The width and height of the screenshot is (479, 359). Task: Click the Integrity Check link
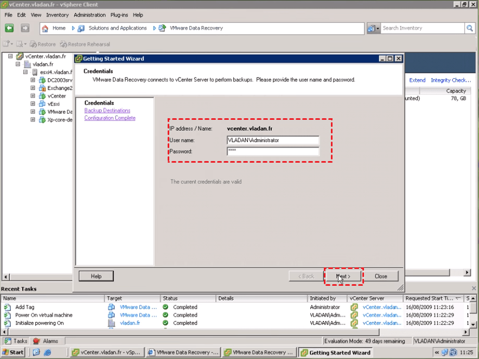coord(451,80)
